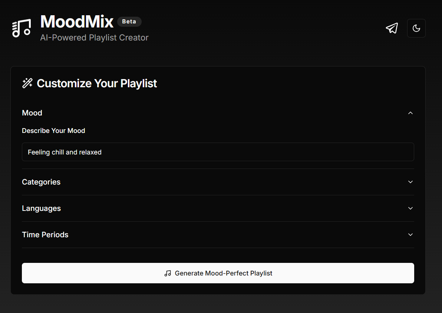Collapse the Mood section
The image size is (442, 313).
coord(410,113)
